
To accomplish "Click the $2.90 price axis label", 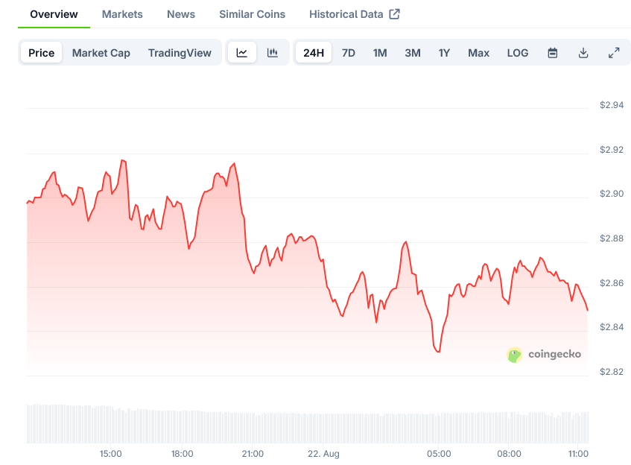I will pyautogui.click(x=612, y=194).
